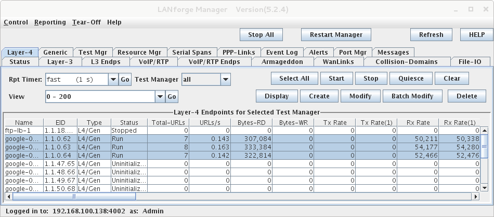The width and height of the screenshot is (494, 217).
Task: Open the Port Mgr tab
Action: coord(353,53)
